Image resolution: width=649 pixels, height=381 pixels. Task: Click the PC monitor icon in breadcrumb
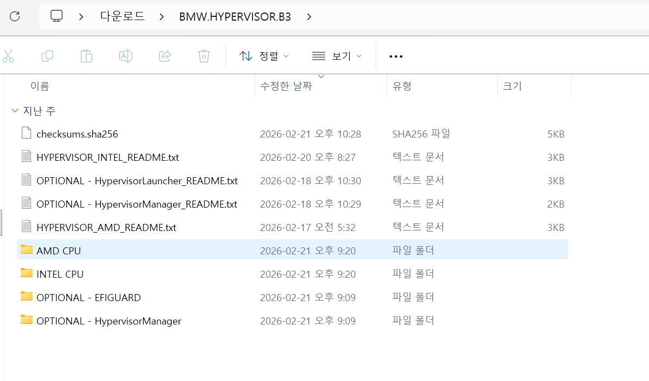coord(57,16)
